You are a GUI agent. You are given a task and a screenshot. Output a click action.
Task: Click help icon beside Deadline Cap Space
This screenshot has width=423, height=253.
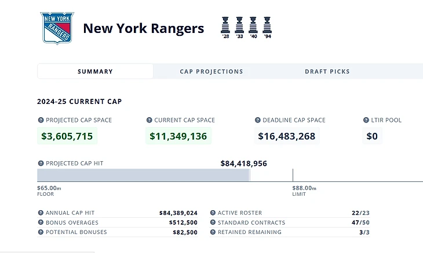coord(257,120)
